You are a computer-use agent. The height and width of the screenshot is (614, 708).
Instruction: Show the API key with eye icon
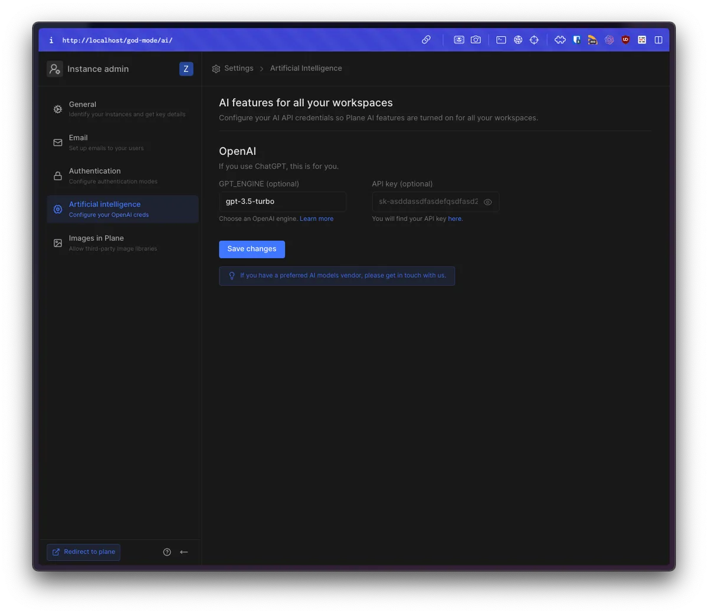coord(488,202)
